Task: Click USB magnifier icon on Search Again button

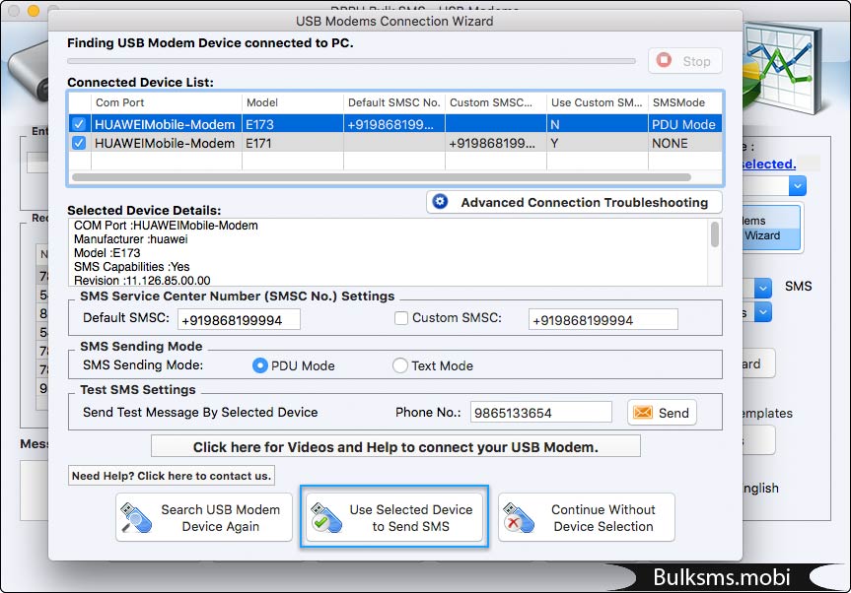Action: coord(136,518)
